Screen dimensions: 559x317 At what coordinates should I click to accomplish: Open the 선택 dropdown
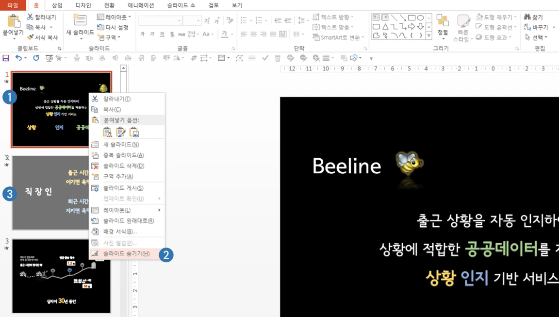pyautogui.click(x=536, y=37)
